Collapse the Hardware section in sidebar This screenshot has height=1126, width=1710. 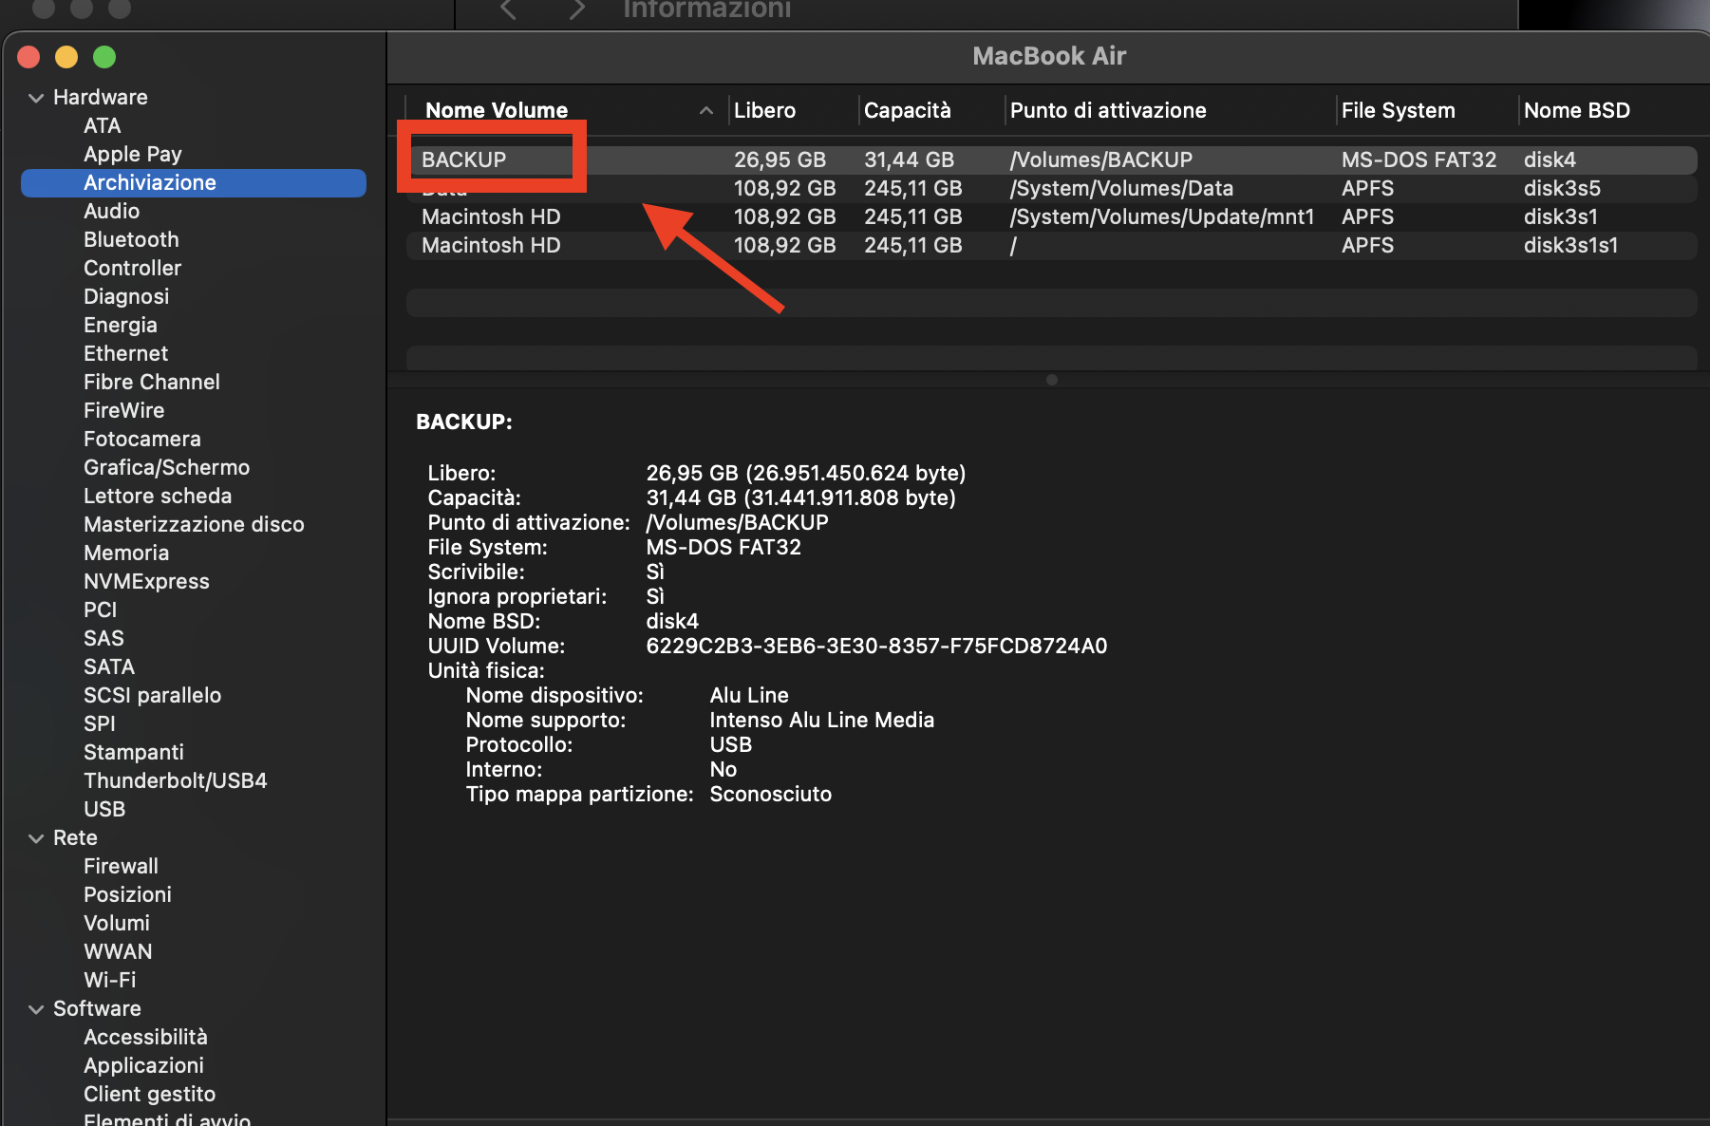point(36,98)
